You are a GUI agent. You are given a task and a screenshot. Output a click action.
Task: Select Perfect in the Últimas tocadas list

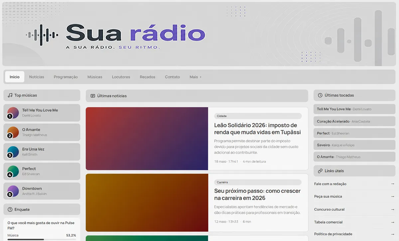[354, 133]
